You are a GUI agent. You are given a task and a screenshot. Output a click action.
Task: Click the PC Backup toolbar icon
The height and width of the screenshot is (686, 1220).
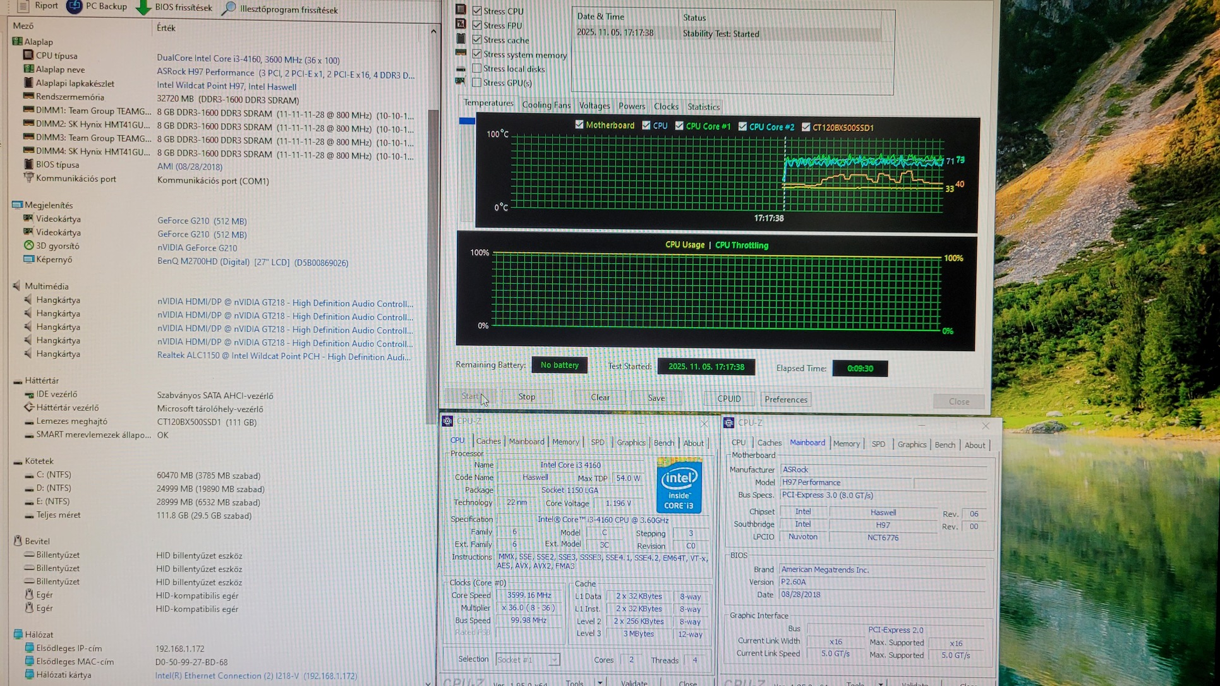[x=75, y=7]
